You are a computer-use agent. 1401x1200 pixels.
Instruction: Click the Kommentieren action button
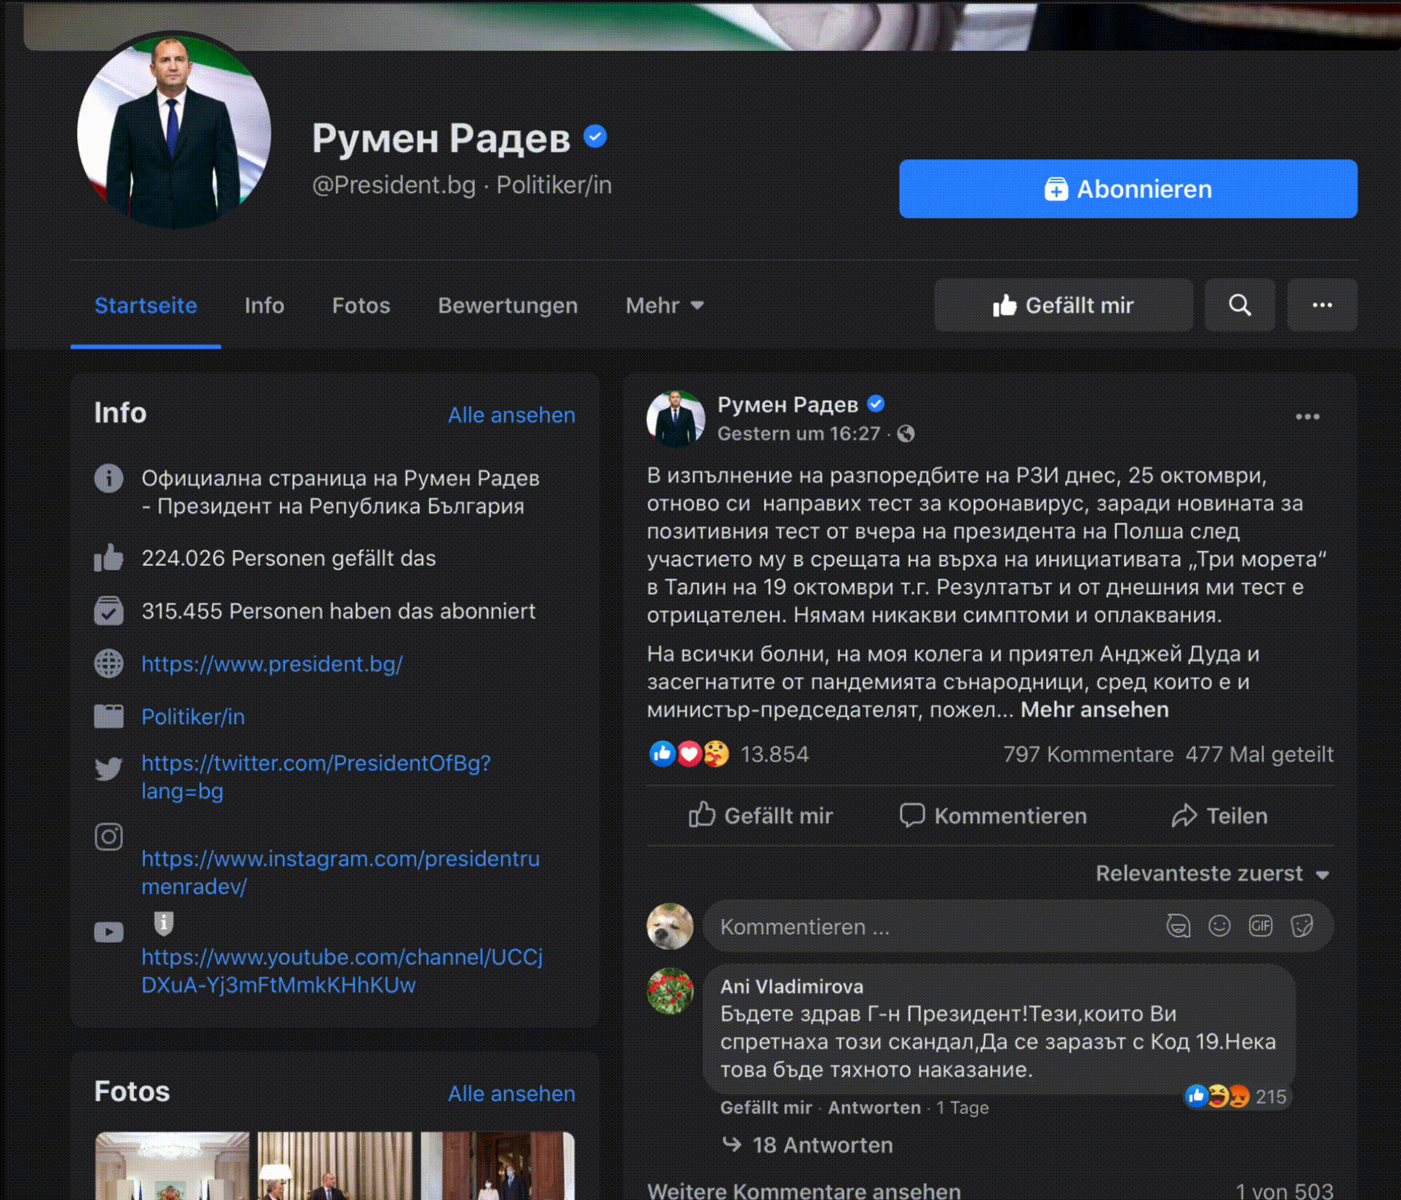[993, 816]
